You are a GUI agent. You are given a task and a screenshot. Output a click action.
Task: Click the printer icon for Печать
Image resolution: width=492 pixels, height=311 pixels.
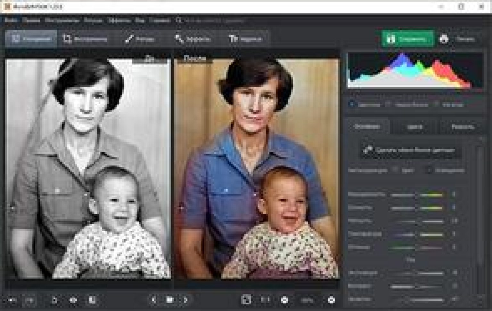coord(444,39)
